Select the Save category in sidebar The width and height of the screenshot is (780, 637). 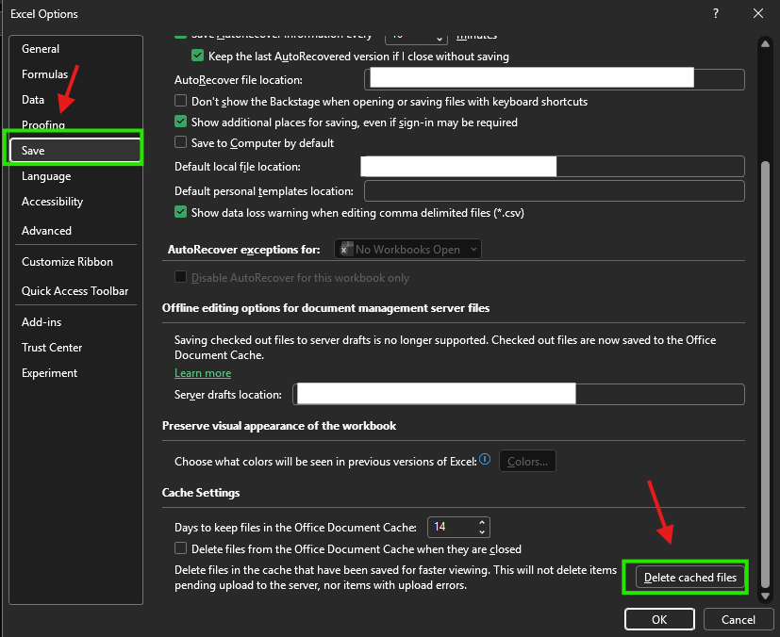[x=75, y=150]
